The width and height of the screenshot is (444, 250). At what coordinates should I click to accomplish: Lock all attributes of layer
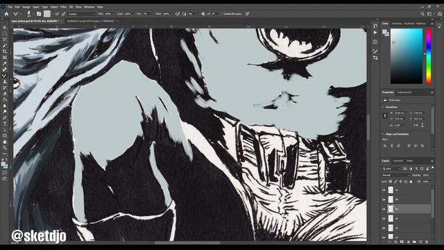pos(411,181)
